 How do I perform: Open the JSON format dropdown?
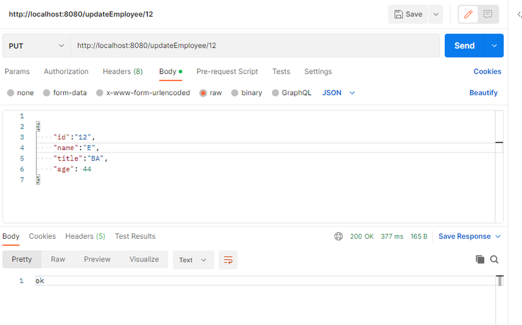[x=339, y=92]
